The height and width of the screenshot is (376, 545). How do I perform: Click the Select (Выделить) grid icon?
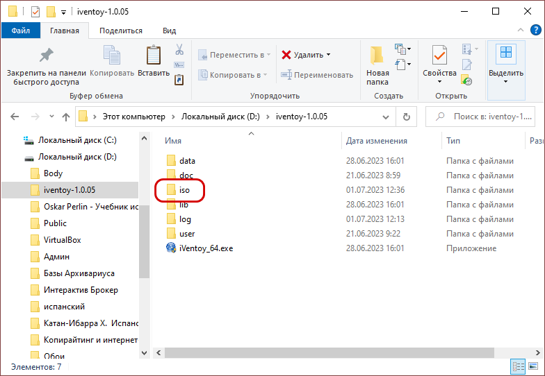point(506,53)
